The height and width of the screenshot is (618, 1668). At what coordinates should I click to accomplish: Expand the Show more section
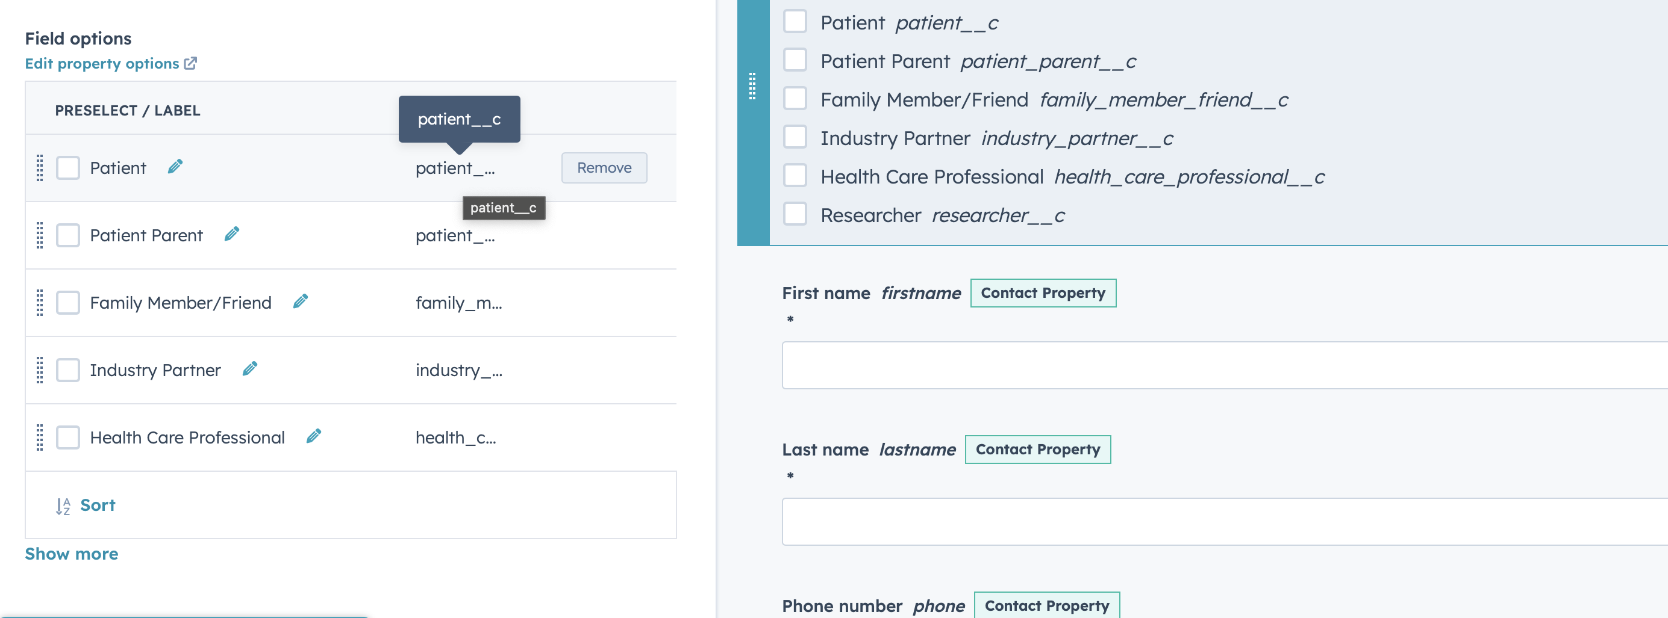click(71, 553)
